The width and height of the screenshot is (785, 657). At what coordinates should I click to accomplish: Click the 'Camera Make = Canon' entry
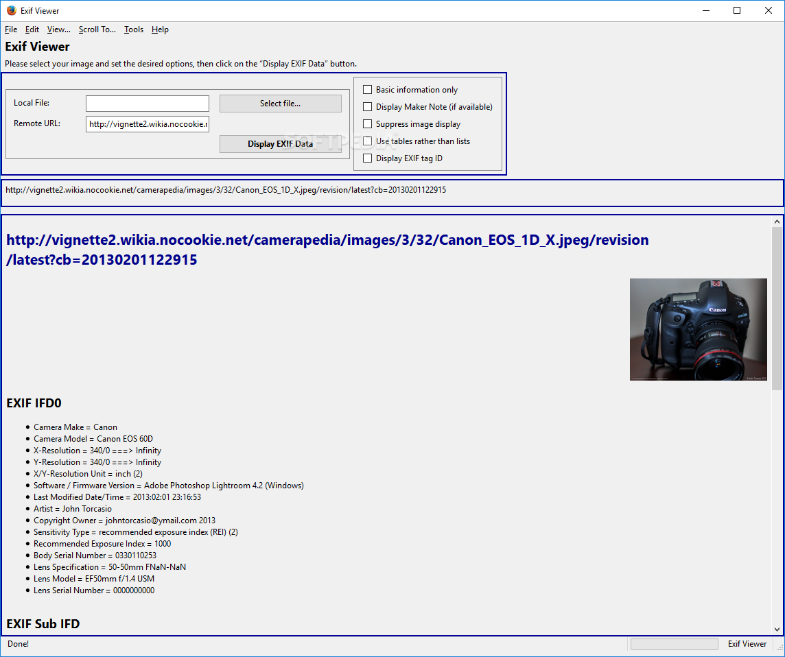pyautogui.click(x=75, y=427)
